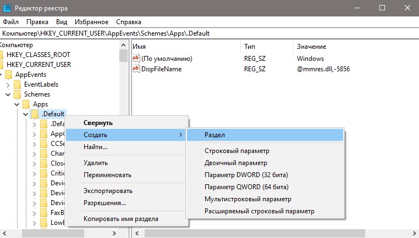Click the .Default folder icon in the tree
This screenshot has width=419, height=238.
35,114
